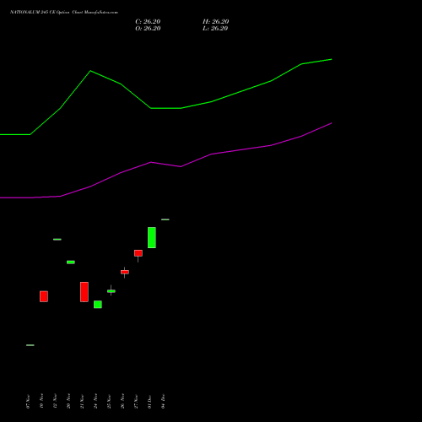Select the small green candle above 20 Nov
Viewport: 422px width, 422px height.
pos(71,262)
